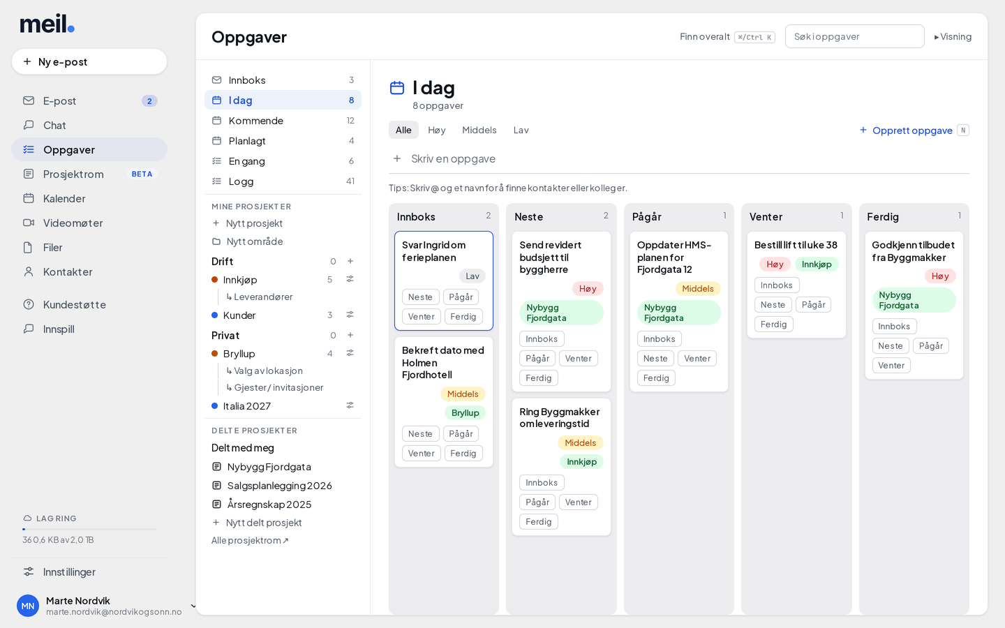Move Godkjenn tilbudet card to Venter
The width and height of the screenshot is (1005, 628).
pos(891,366)
